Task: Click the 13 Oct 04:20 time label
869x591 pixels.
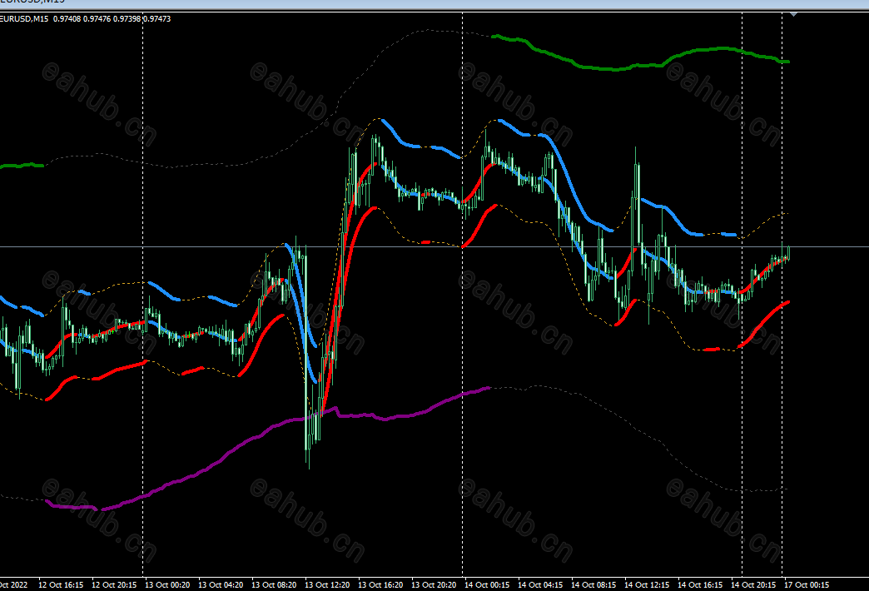Action: [221, 585]
